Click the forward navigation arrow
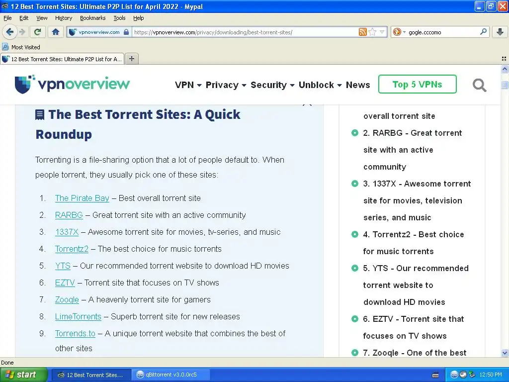This screenshot has width=509, height=382. [22, 32]
